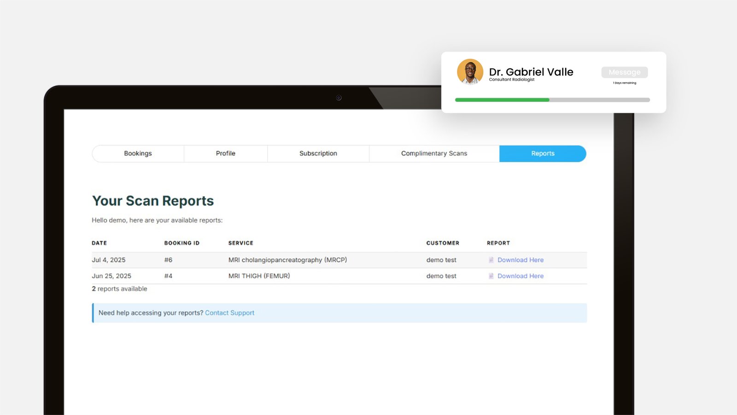Click the document icon in the MRCP report row
The image size is (737, 415).
click(x=491, y=260)
